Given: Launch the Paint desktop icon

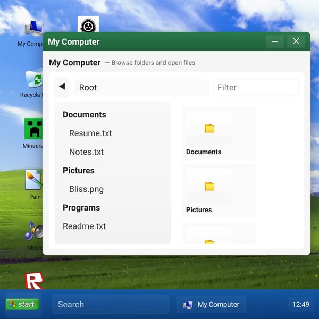Looking at the screenshot, I should [33, 180].
